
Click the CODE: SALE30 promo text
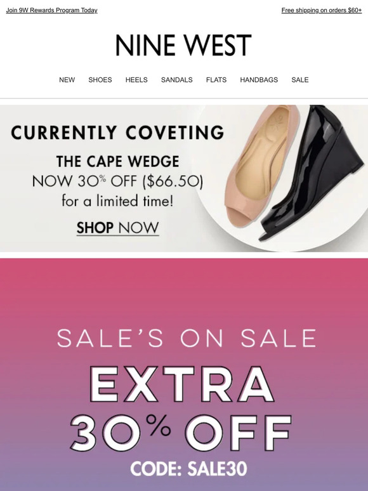189,469
